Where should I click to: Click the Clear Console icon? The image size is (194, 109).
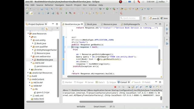(x=129, y=87)
